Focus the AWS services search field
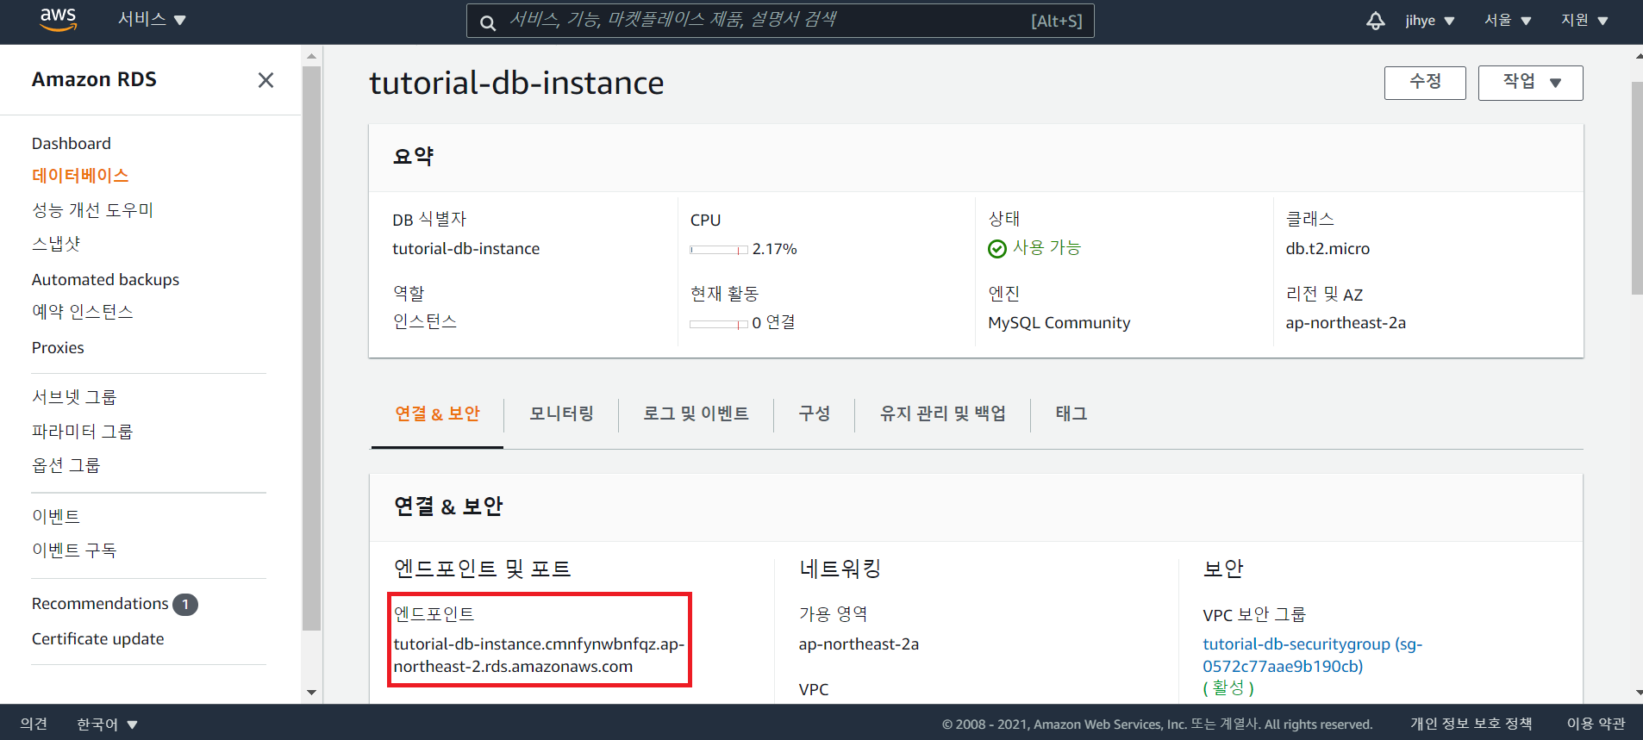 (780, 21)
